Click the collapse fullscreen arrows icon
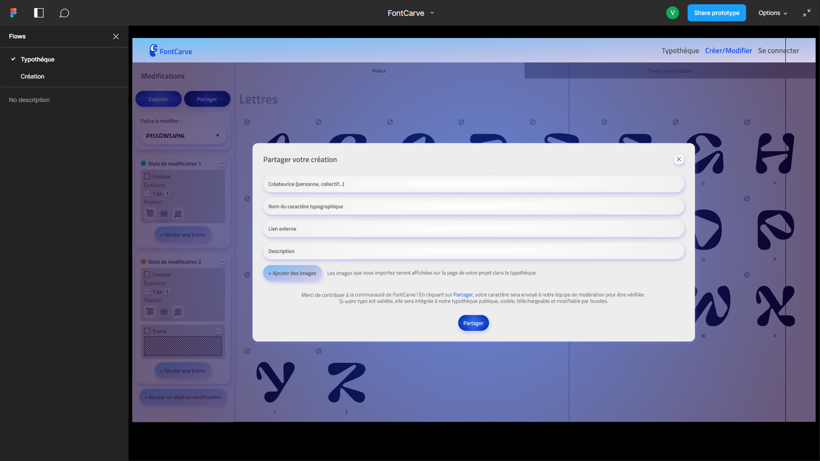 click(x=806, y=13)
